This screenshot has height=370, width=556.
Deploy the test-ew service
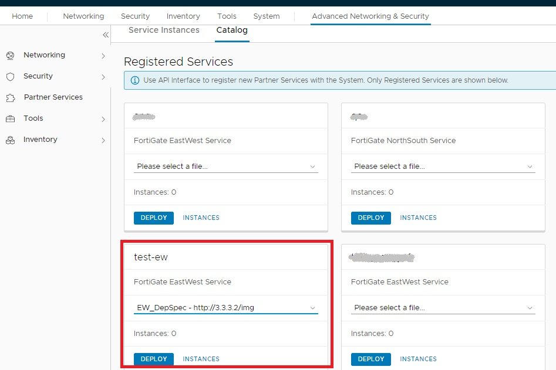pyautogui.click(x=154, y=359)
